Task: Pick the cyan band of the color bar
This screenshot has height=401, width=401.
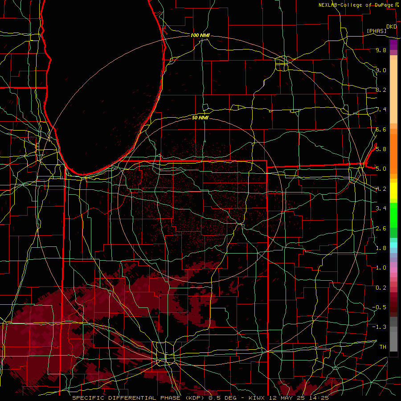Action: 393,246
